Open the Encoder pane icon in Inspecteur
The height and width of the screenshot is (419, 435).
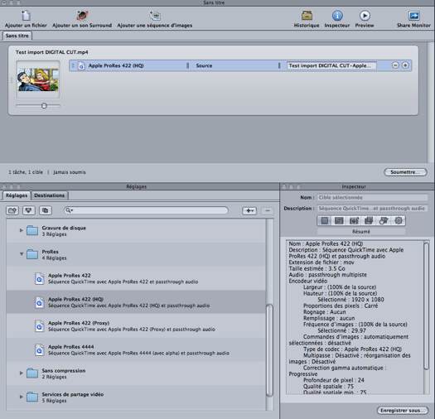pos(339,221)
